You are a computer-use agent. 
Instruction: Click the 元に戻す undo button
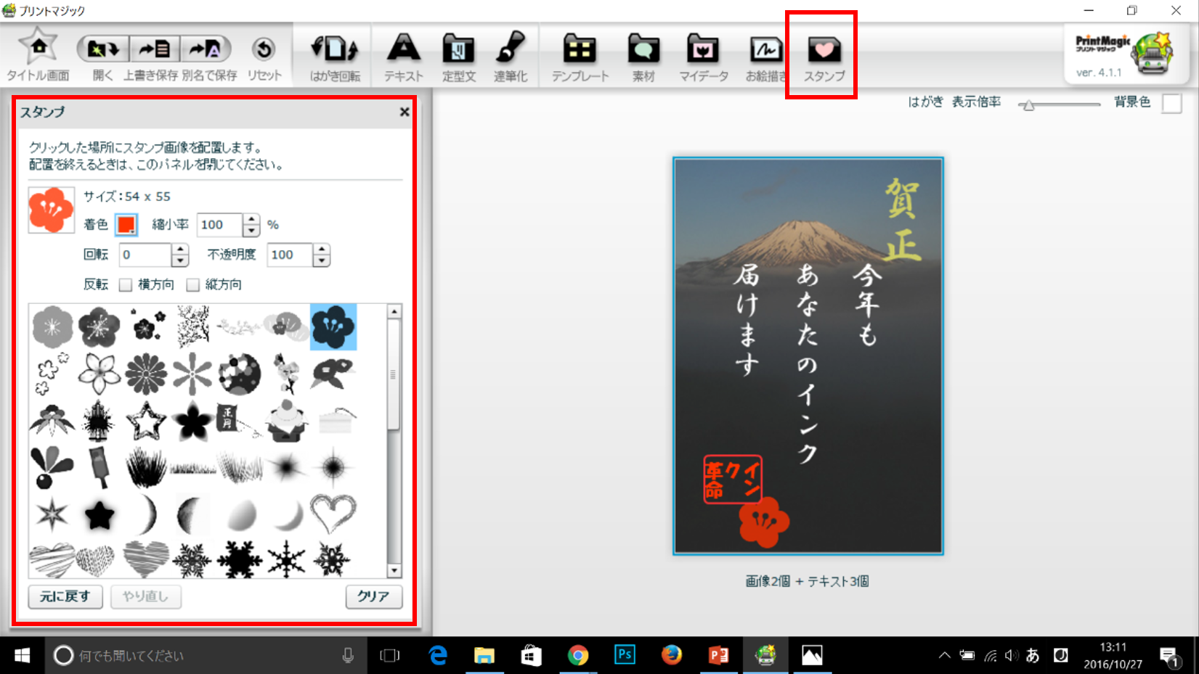(65, 596)
